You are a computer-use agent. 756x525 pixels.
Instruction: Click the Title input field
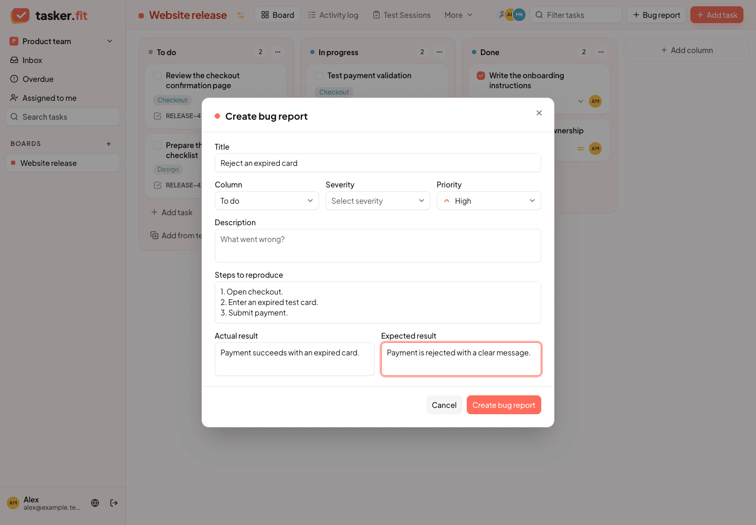coord(378,163)
